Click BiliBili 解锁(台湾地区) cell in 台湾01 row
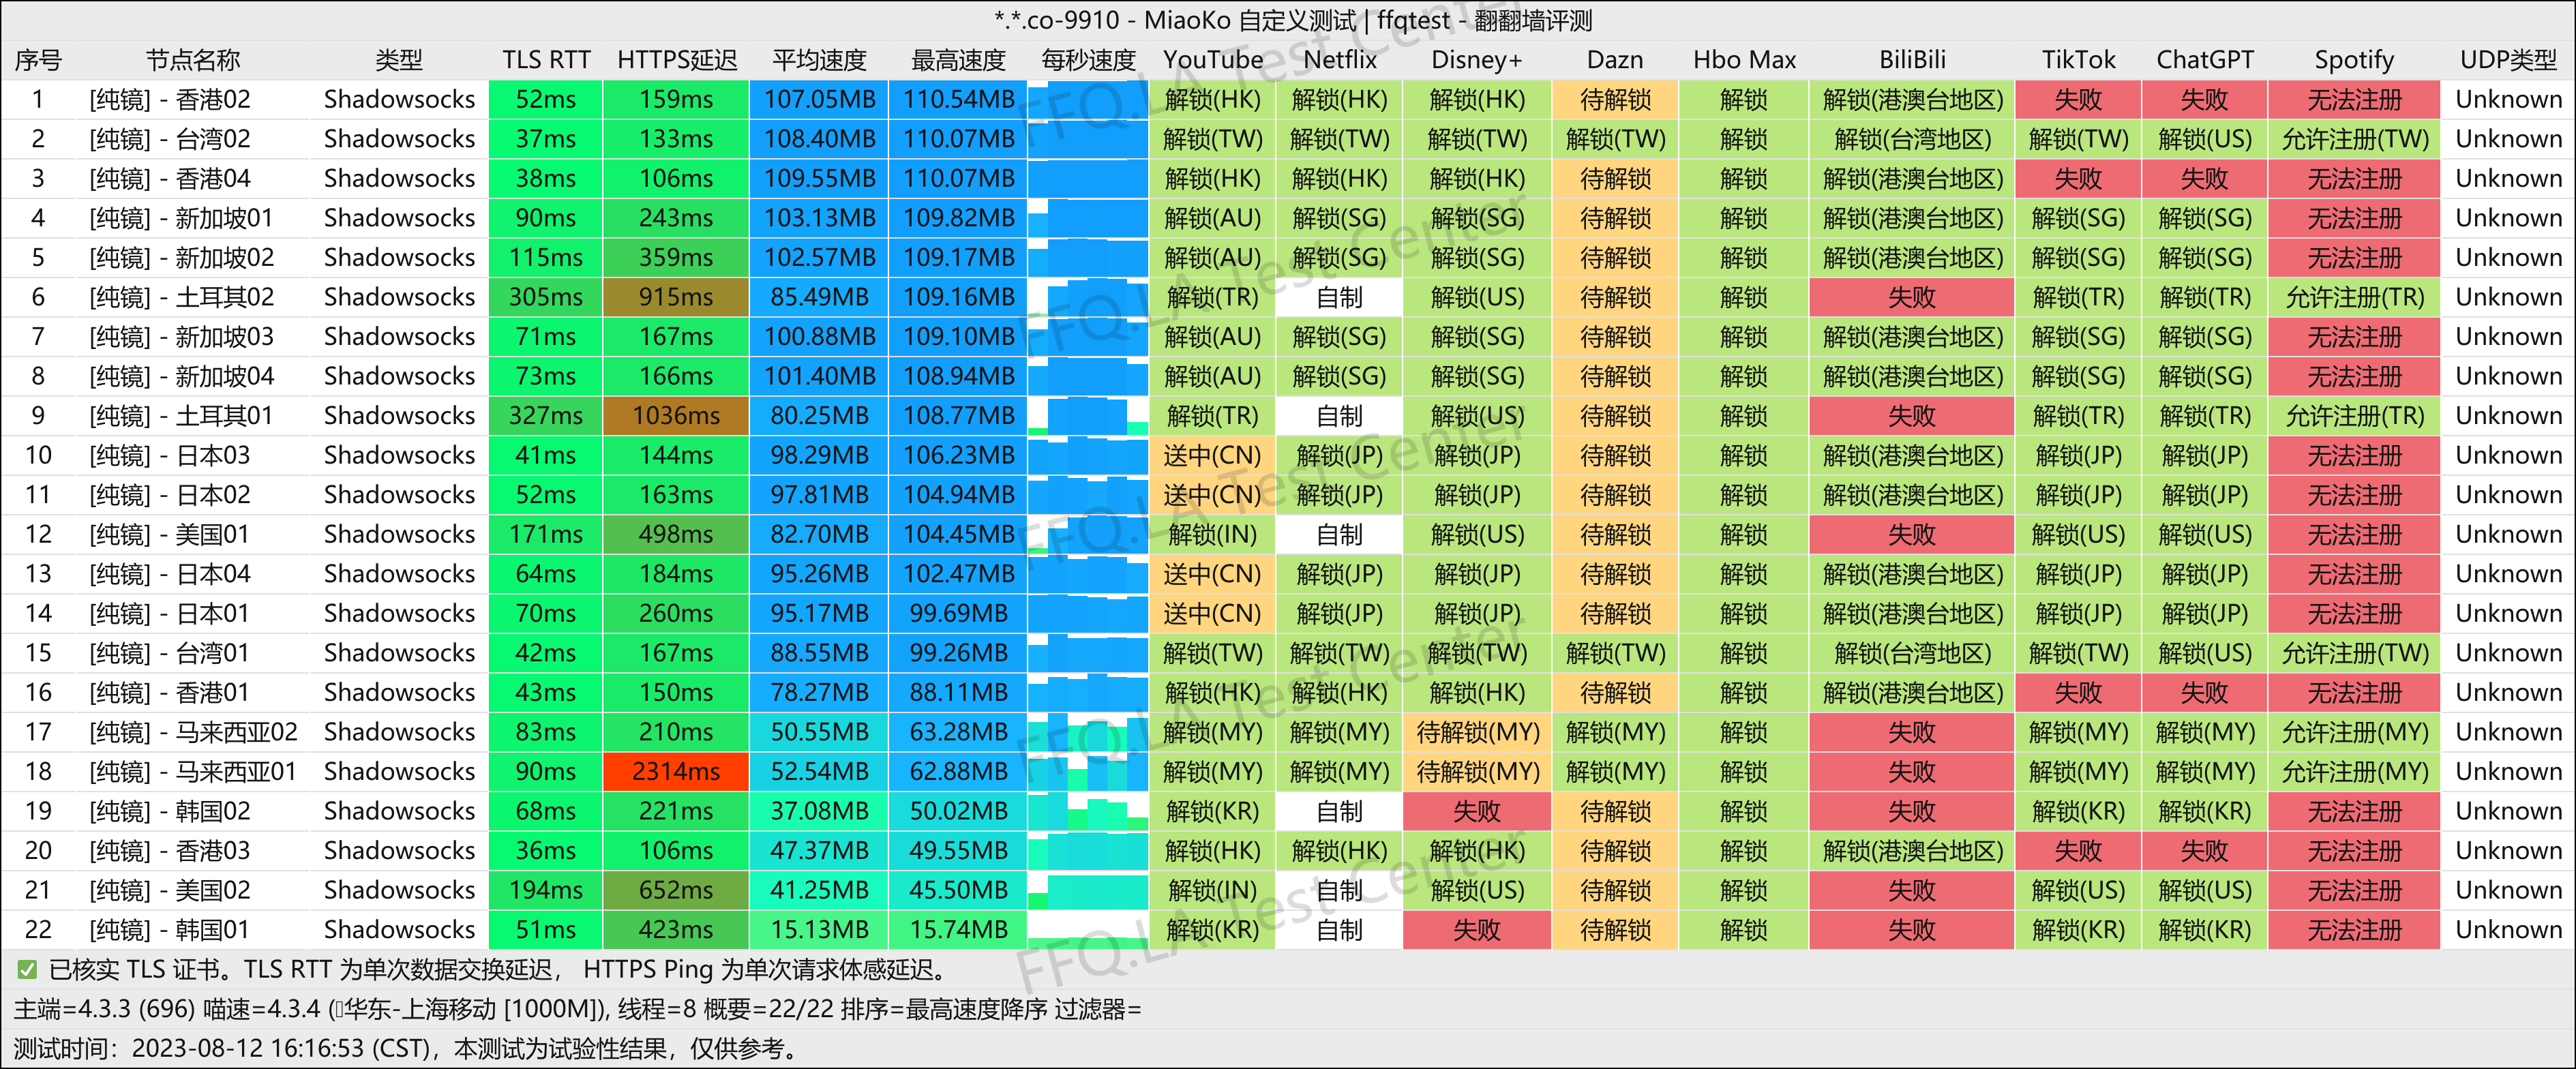Screen dimensions: 2576x1069 pos(1912,653)
